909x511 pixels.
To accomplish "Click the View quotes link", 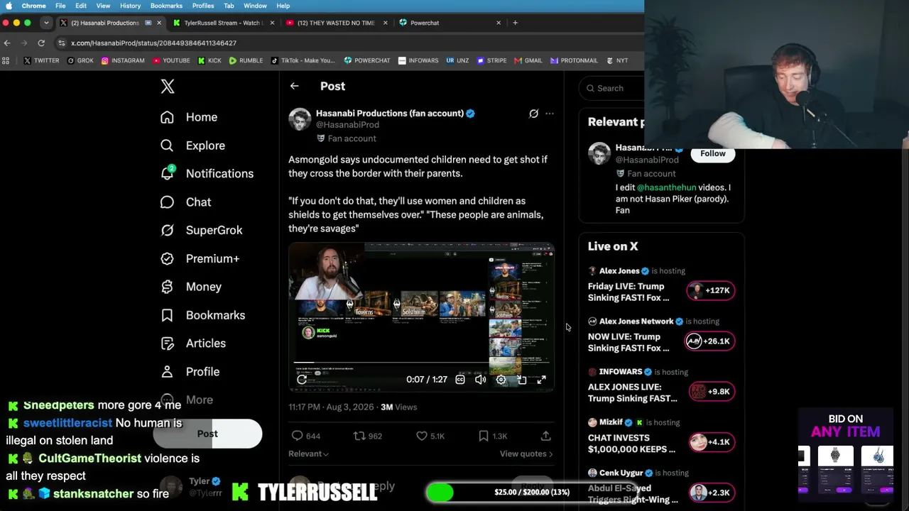I will (x=526, y=454).
